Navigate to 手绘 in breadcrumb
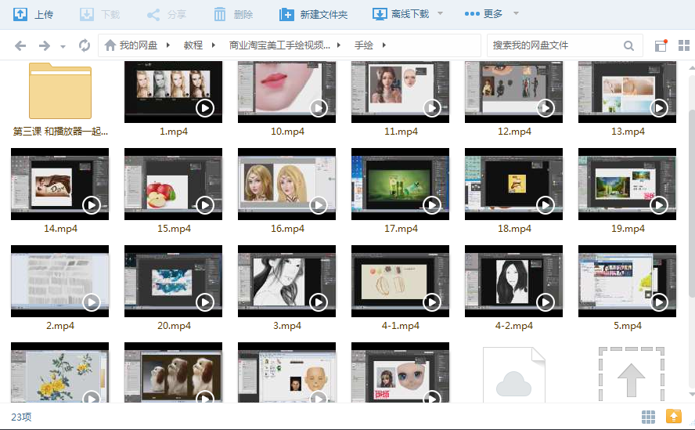 click(363, 45)
